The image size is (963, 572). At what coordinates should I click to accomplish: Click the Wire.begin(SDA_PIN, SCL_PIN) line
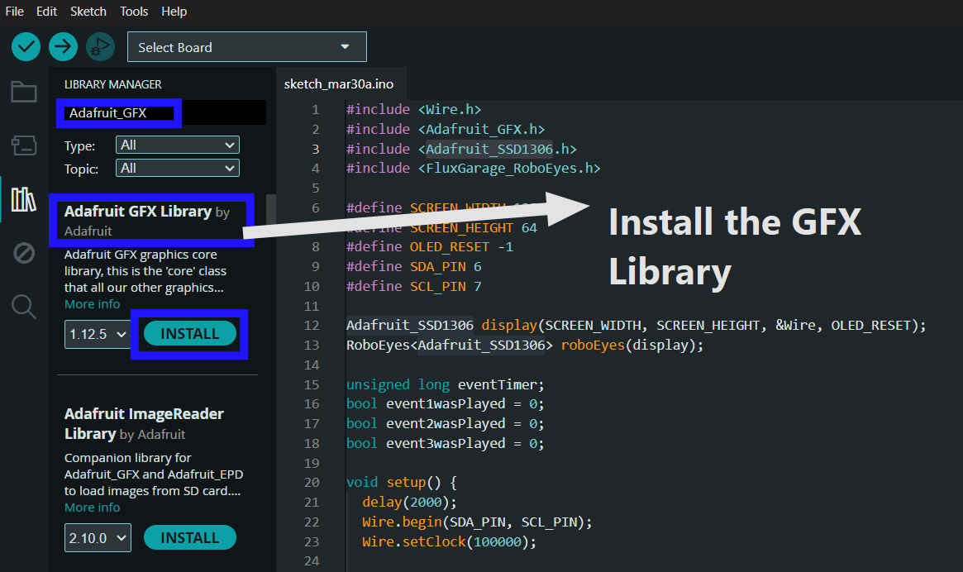click(x=477, y=522)
